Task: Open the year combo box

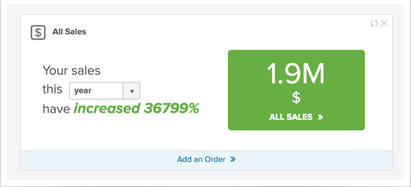Action: pos(104,91)
